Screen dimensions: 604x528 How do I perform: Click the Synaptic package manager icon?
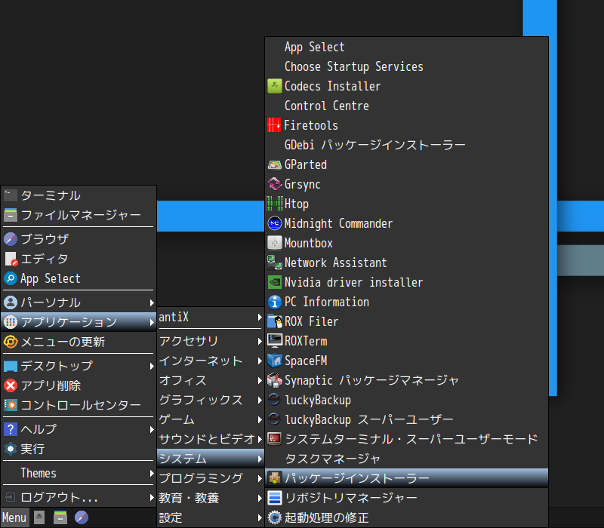274,380
